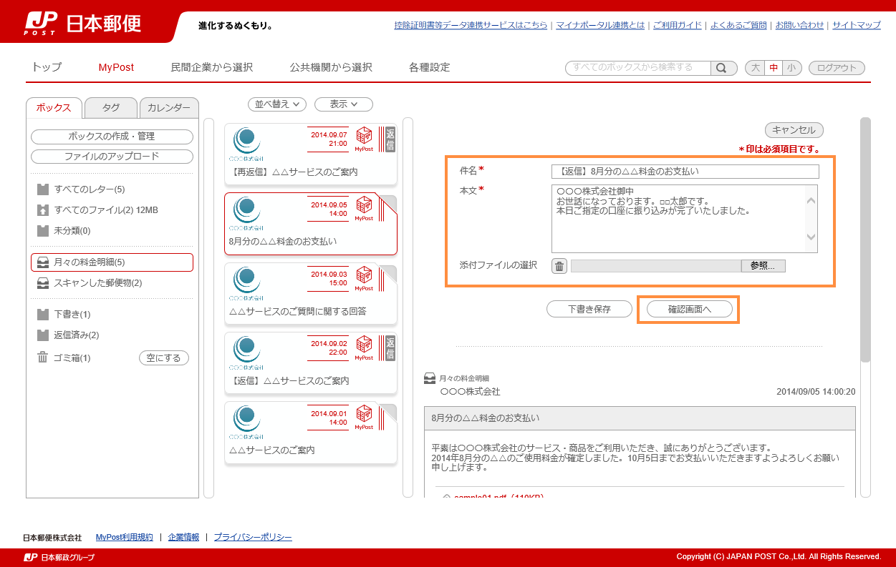Open サイトマップ link
The height and width of the screenshot is (567, 896).
[x=857, y=25]
